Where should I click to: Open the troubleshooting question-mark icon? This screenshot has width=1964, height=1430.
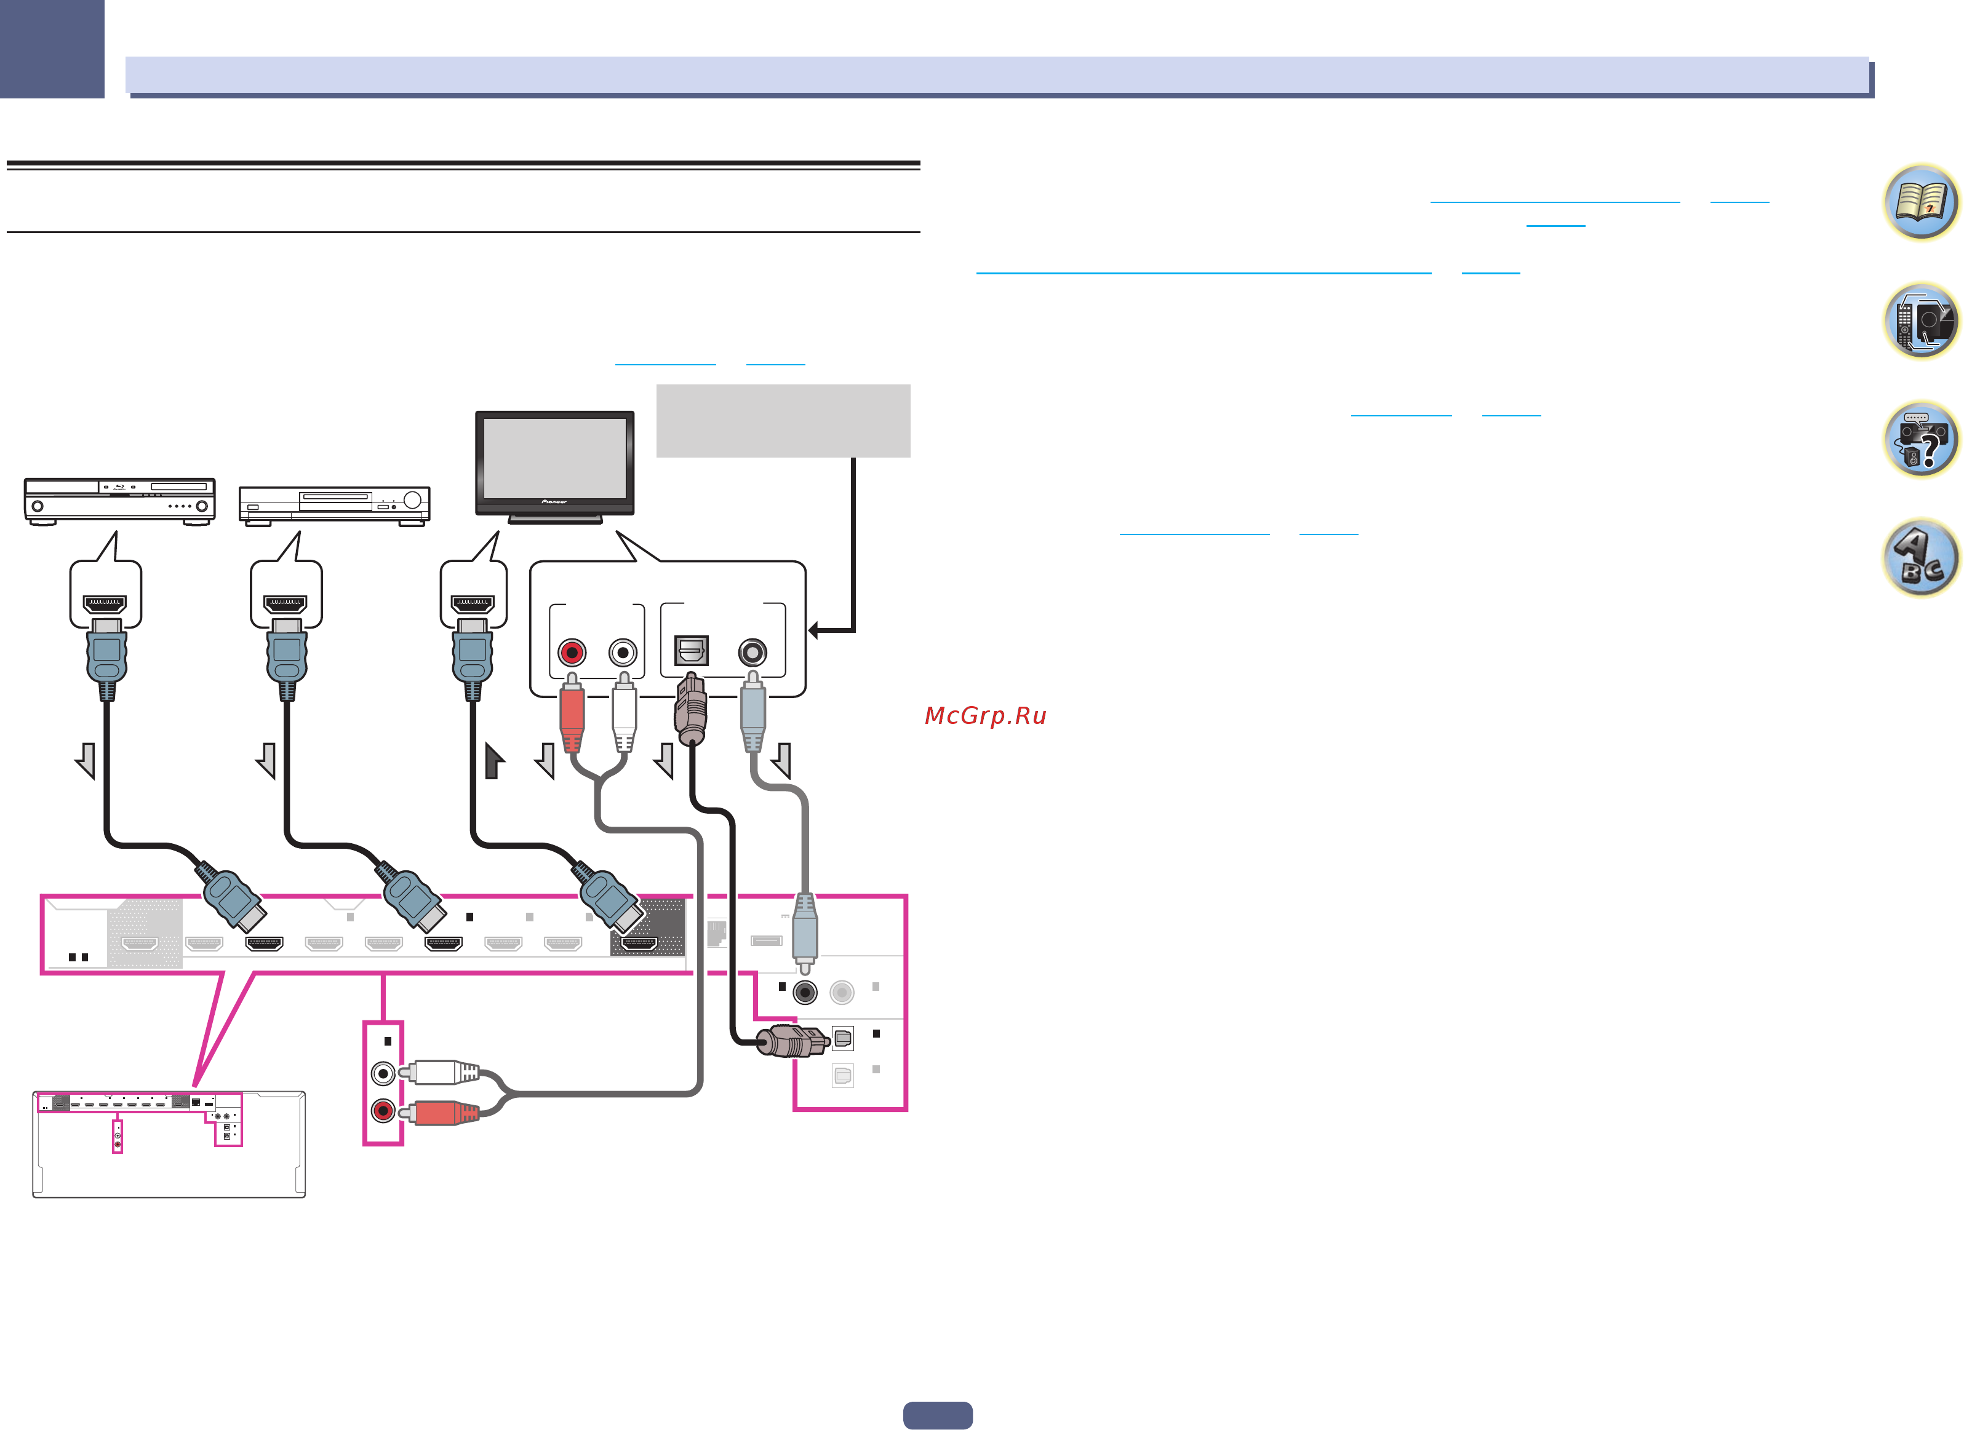click(x=1922, y=439)
